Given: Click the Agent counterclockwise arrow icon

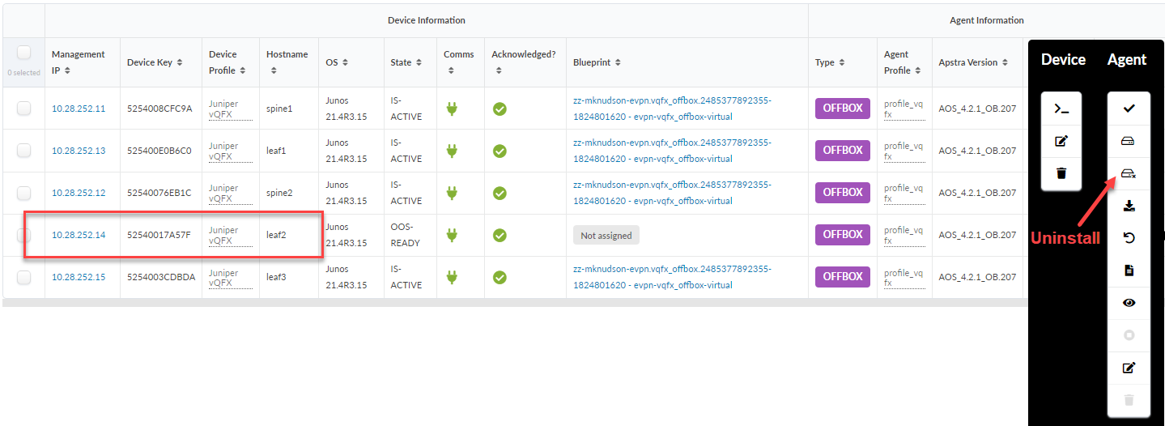Looking at the screenshot, I should 1129,238.
